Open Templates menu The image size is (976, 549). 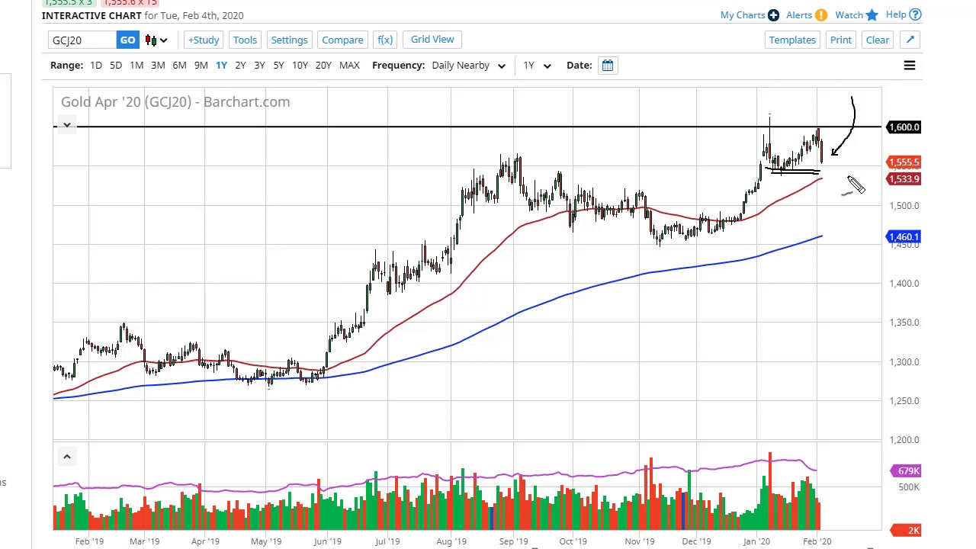[x=792, y=40]
